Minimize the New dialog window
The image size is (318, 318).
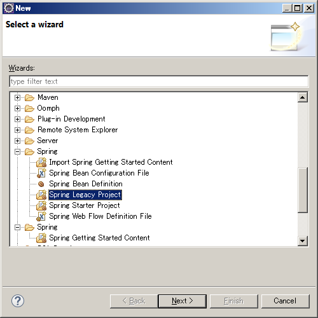(x=287, y=8)
